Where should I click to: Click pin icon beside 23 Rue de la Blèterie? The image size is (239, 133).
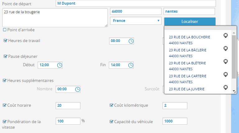pos(226,62)
